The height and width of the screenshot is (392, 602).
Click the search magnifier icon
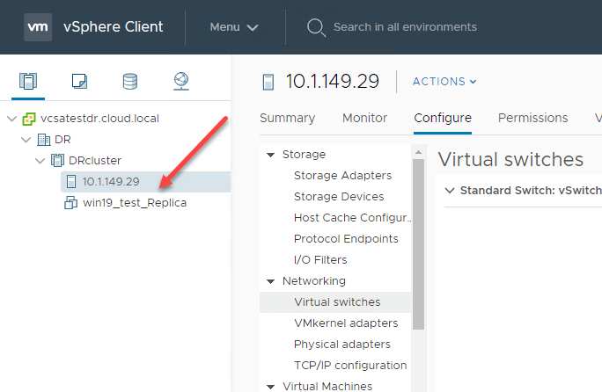pyautogui.click(x=316, y=27)
